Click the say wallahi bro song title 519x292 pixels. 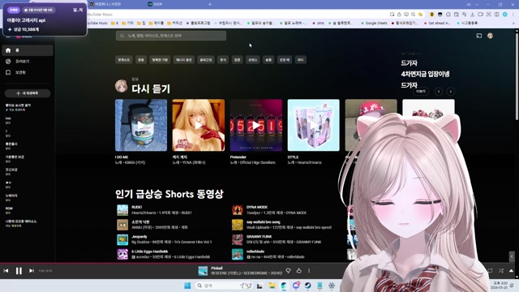(x=263, y=222)
